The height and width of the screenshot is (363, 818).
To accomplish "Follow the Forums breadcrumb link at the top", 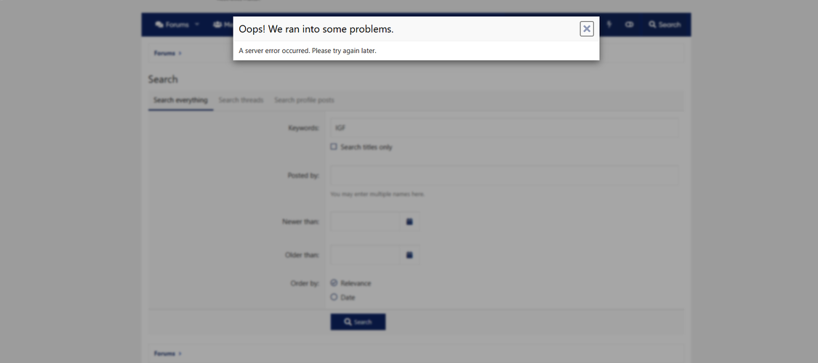I will tap(164, 53).
